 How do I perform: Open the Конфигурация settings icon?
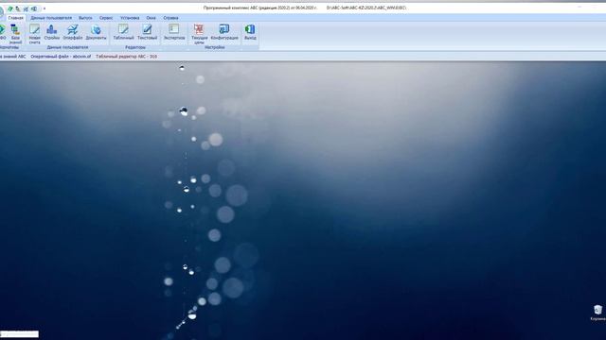click(224, 32)
